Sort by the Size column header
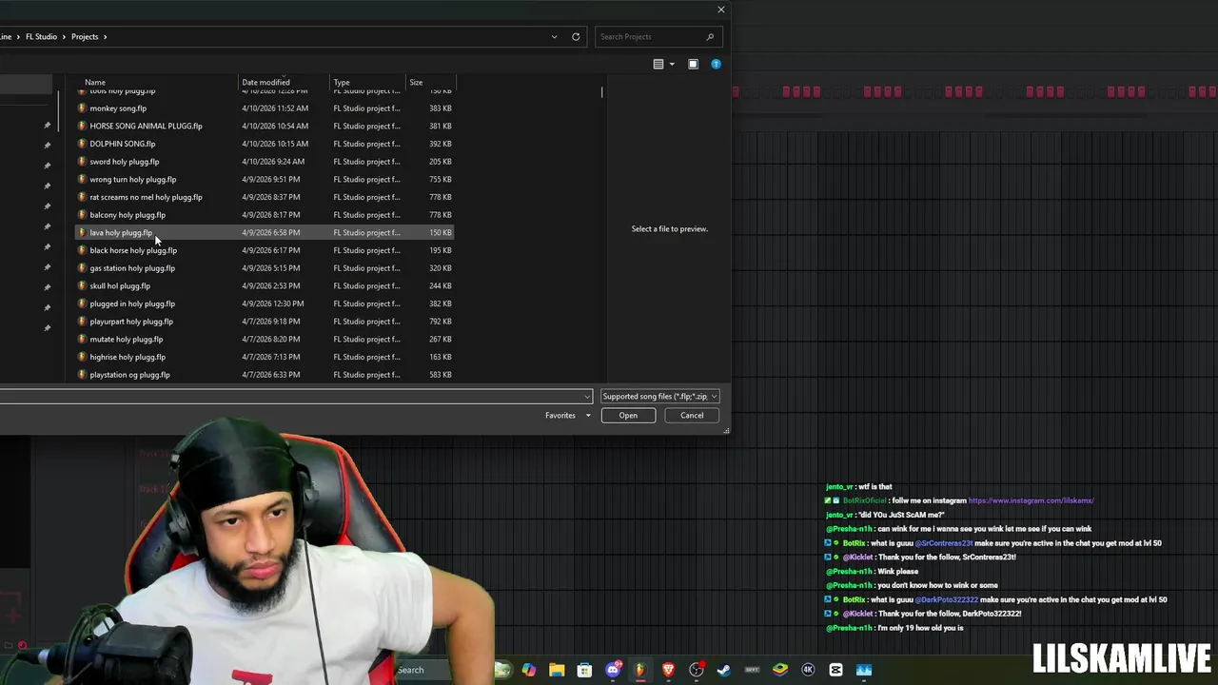This screenshot has width=1218, height=685. point(431,83)
